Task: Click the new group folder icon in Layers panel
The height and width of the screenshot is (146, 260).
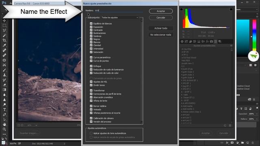Action: (243, 143)
